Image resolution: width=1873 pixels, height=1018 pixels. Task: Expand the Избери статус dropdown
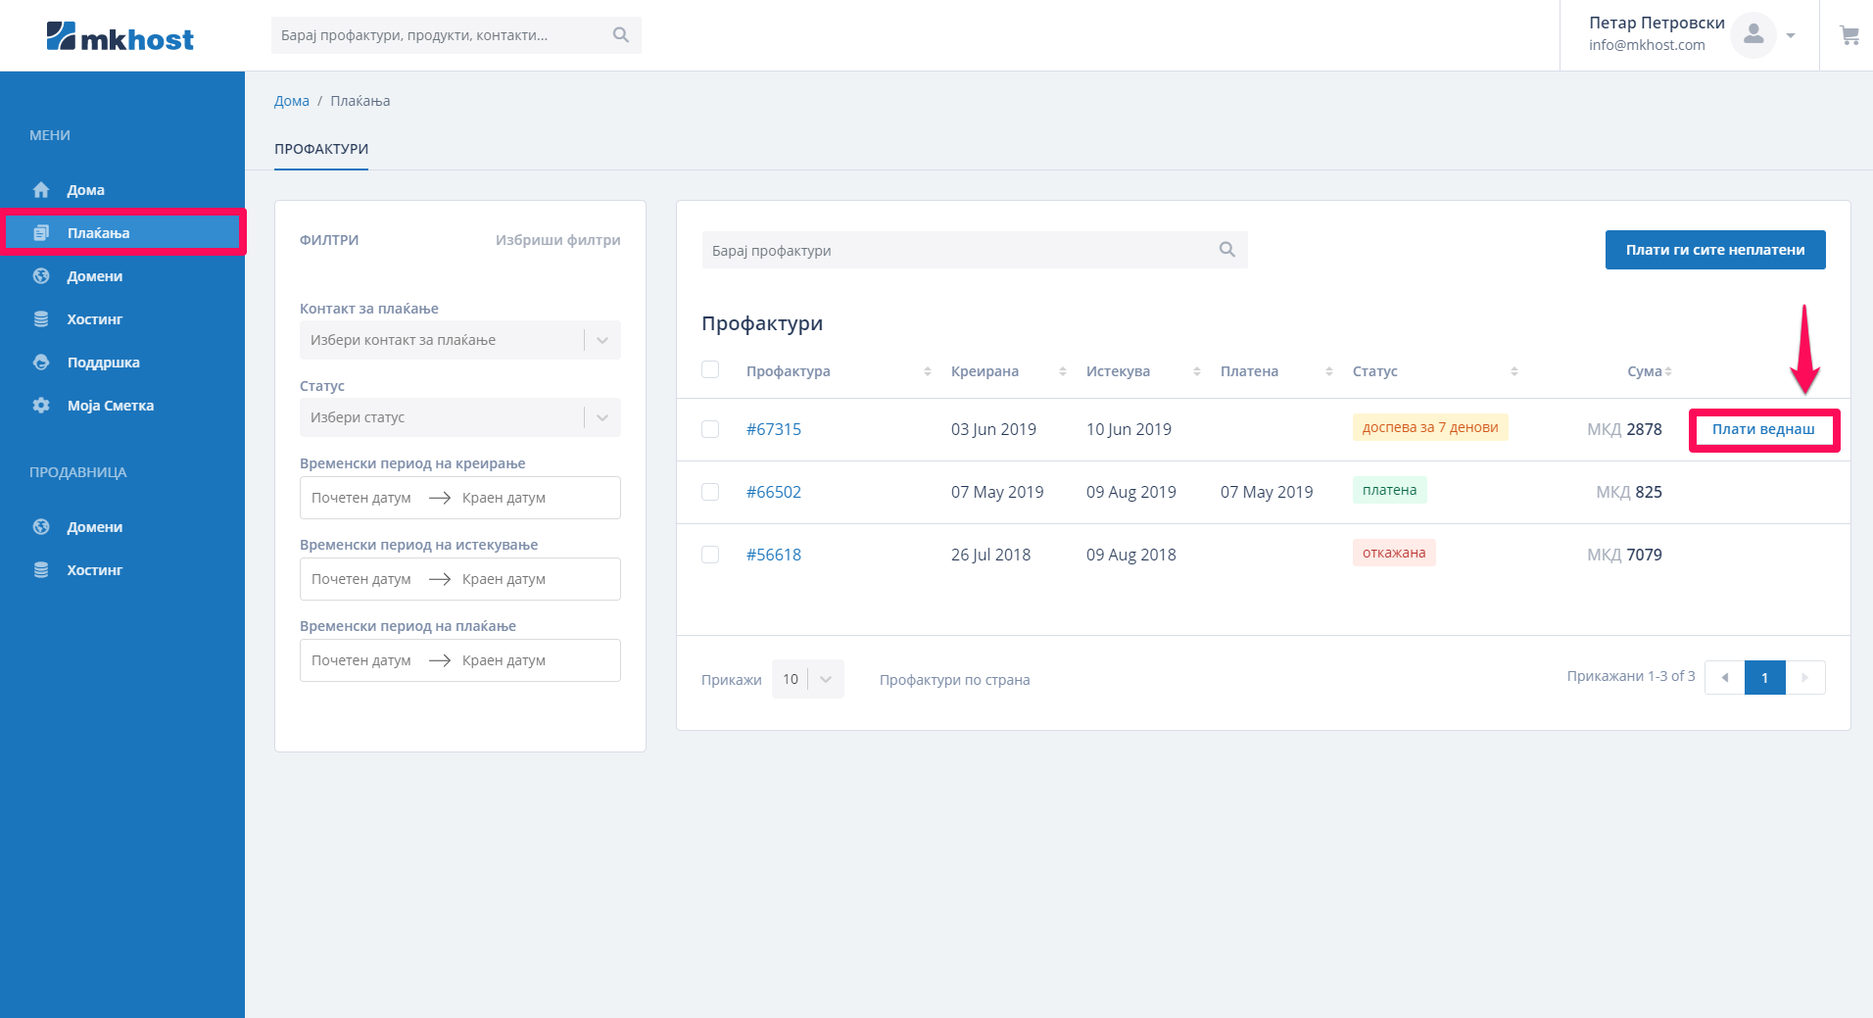point(459,417)
